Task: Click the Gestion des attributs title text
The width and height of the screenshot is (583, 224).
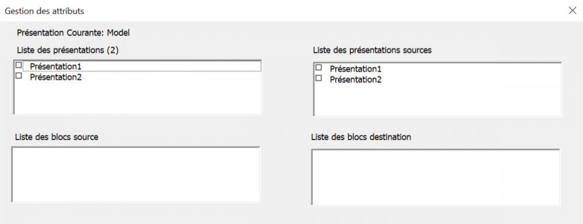Action: click(x=44, y=11)
